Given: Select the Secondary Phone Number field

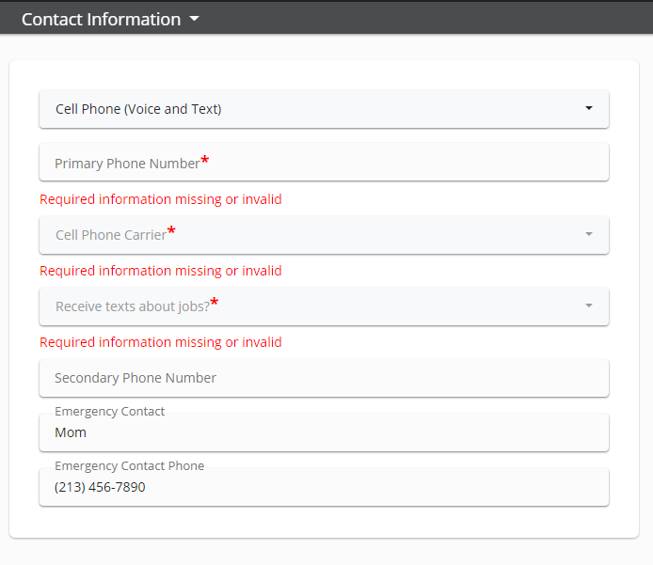Looking at the screenshot, I should [324, 378].
